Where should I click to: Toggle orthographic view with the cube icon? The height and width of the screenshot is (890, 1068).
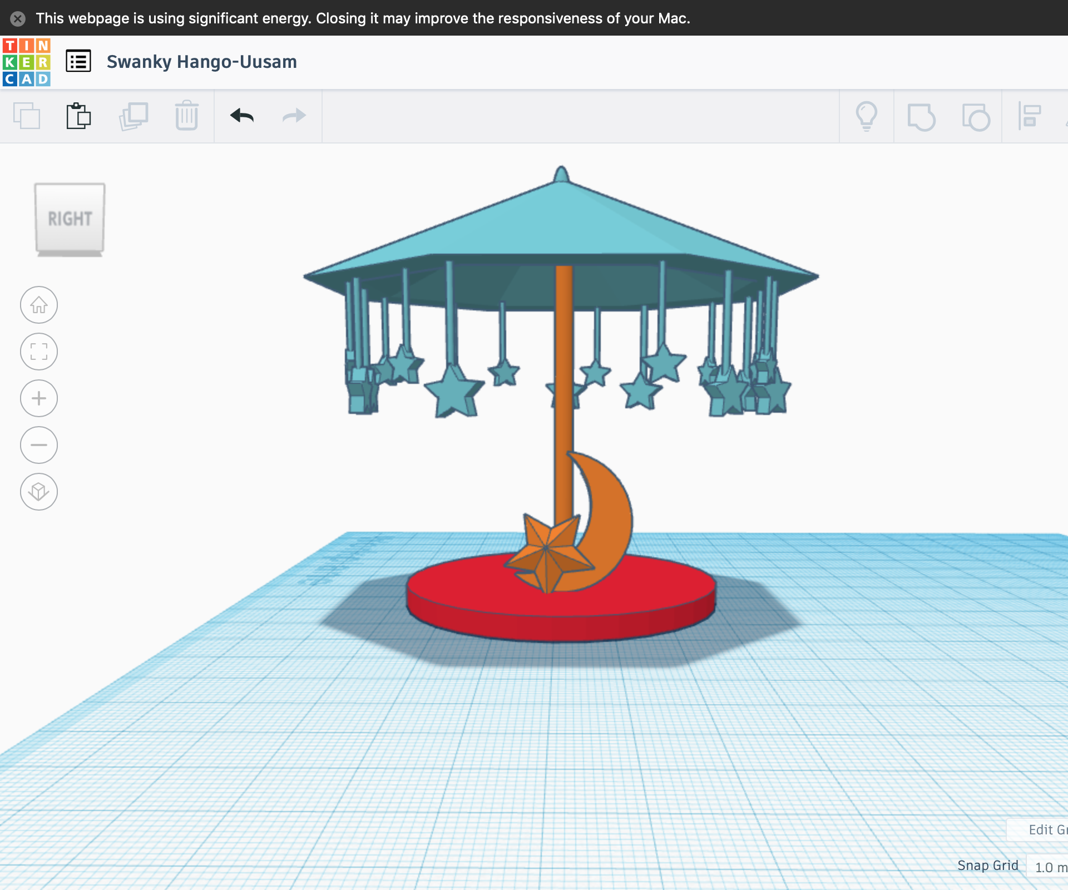pyautogui.click(x=38, y=491)
